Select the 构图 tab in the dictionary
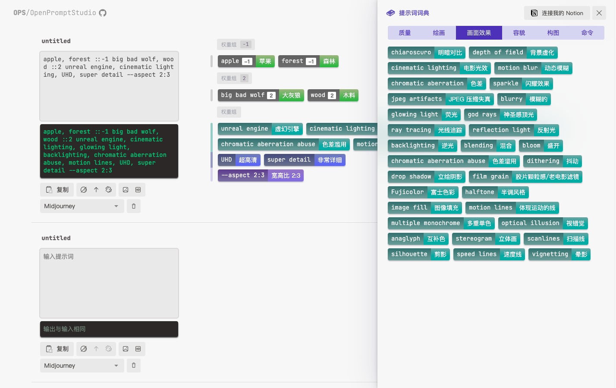This screenshot has height=388, width=616. [x=553, y=33]
